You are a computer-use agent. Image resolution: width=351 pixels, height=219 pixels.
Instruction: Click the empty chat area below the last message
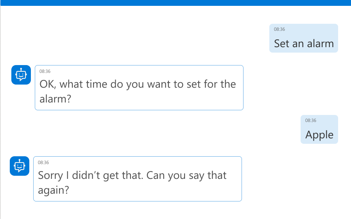pos(175,210)
